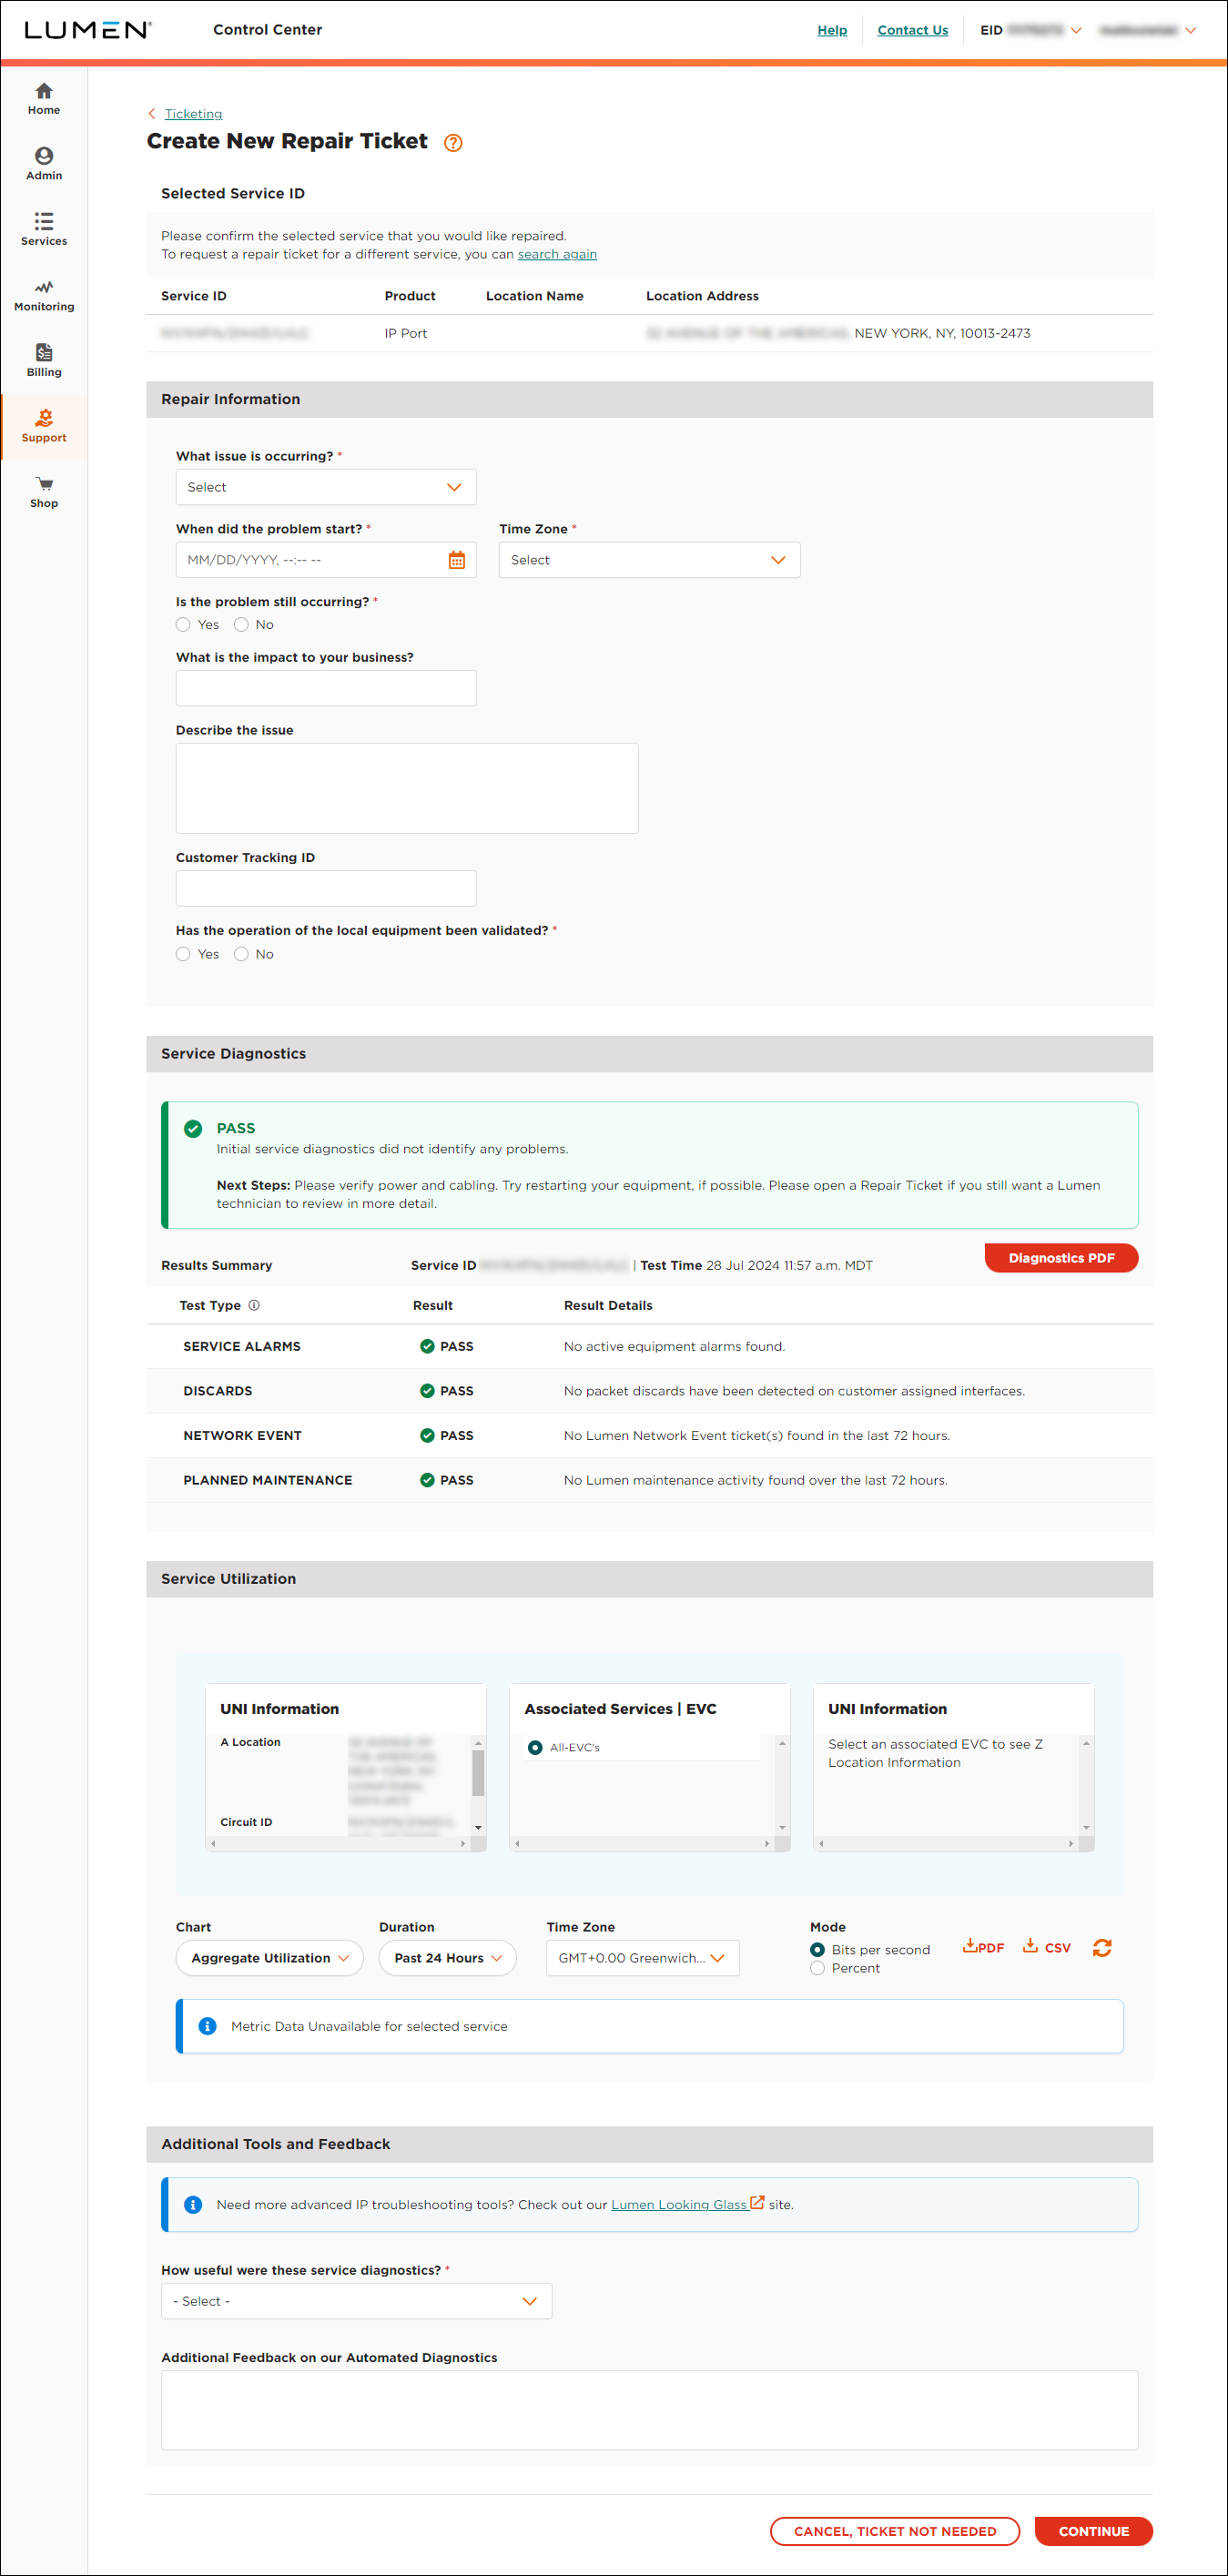The image size is (1228, 2576).
Task: Click the NETWORK EVENT pass check icon
Action: point(427,1435)
